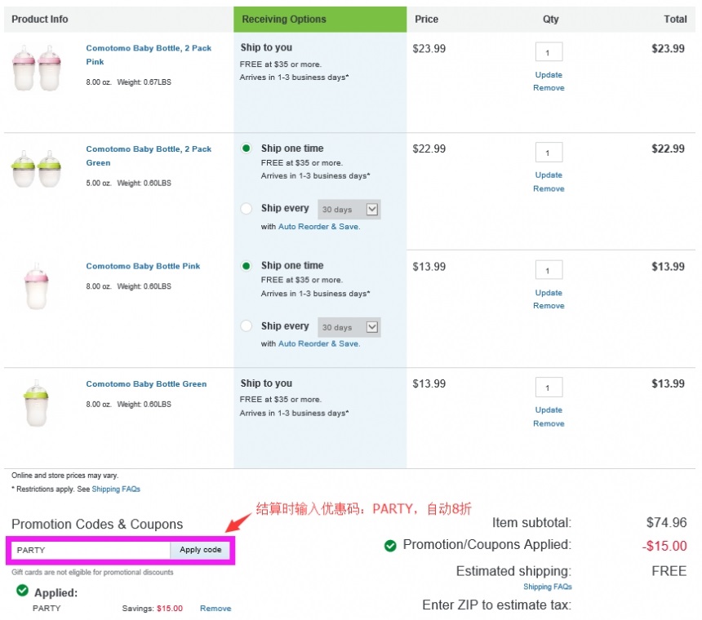Viewport: 702px width, 620px height.
Task: Click Update for the Pink 2 Pack quantity
Action: 549,75
